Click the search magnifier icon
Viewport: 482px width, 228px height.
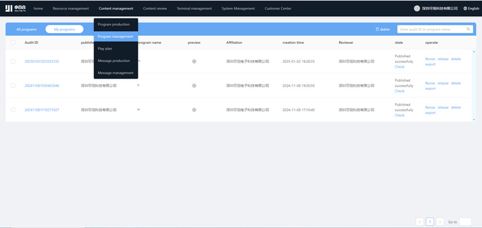coord(468,29)
